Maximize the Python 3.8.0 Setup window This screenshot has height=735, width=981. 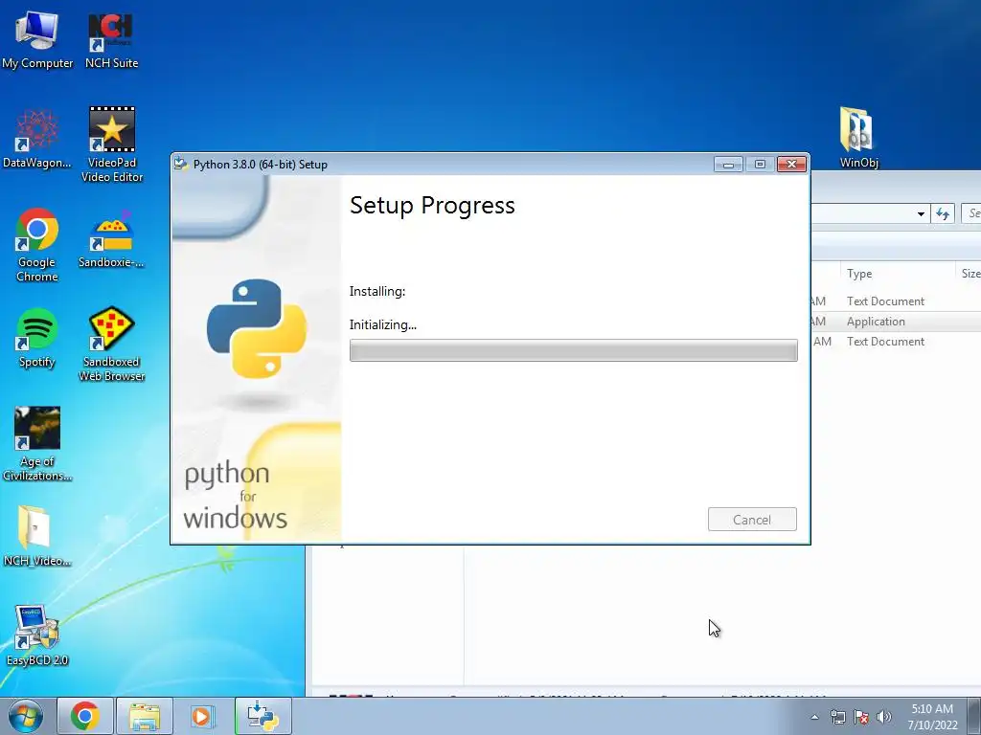[760, 165]
